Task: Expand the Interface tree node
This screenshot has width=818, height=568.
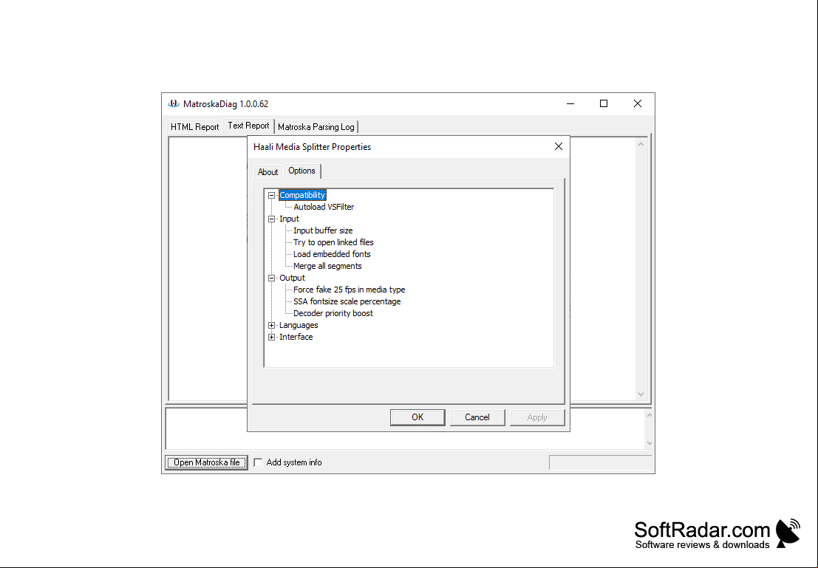Action: pos(271,337)
